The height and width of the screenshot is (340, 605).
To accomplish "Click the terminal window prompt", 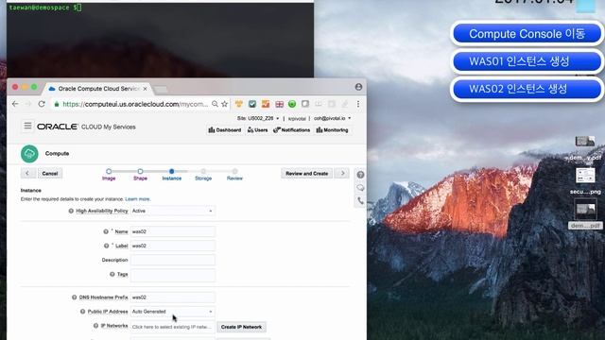I will coord(44,8).
